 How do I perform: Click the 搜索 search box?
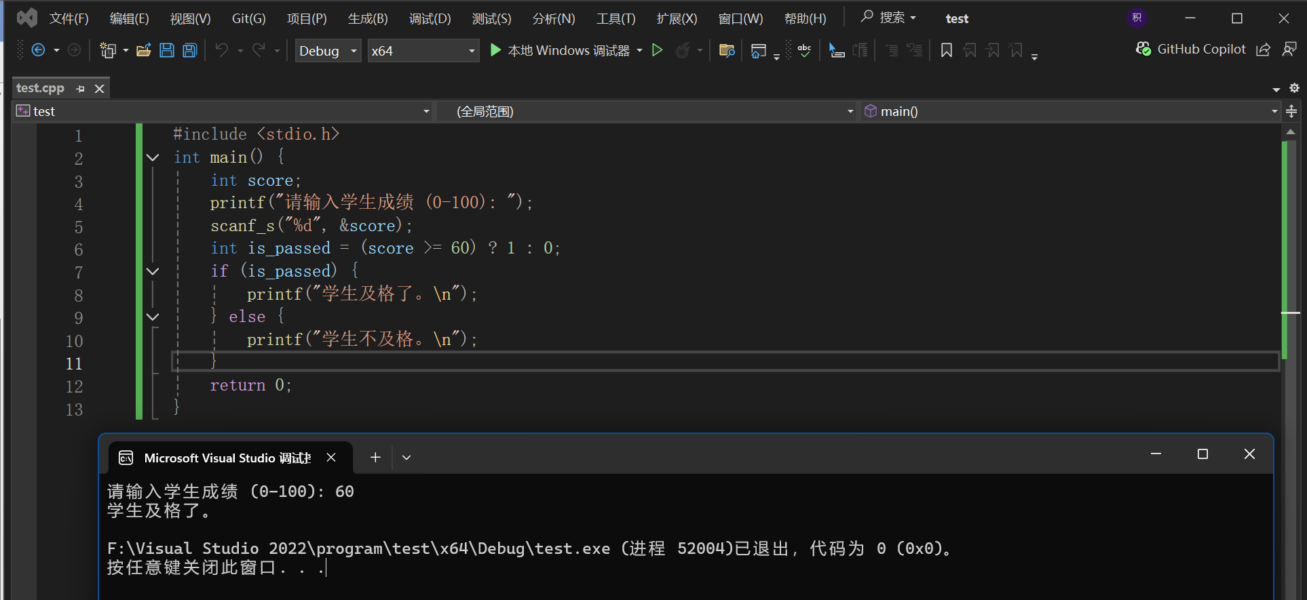click(889, 18)
